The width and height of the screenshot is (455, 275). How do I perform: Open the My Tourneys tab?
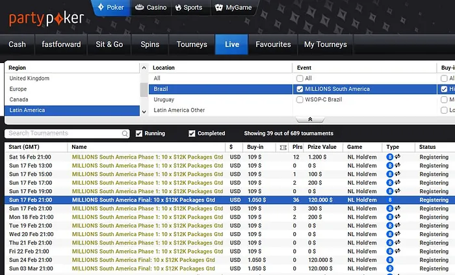point(325,44)
